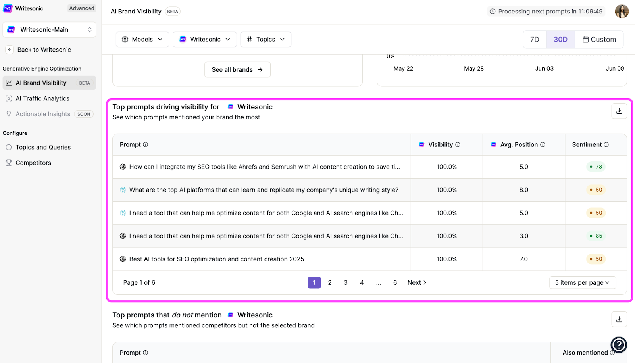
Task: Expand the Topics filter dropdown
Action: tap(266, 40)
